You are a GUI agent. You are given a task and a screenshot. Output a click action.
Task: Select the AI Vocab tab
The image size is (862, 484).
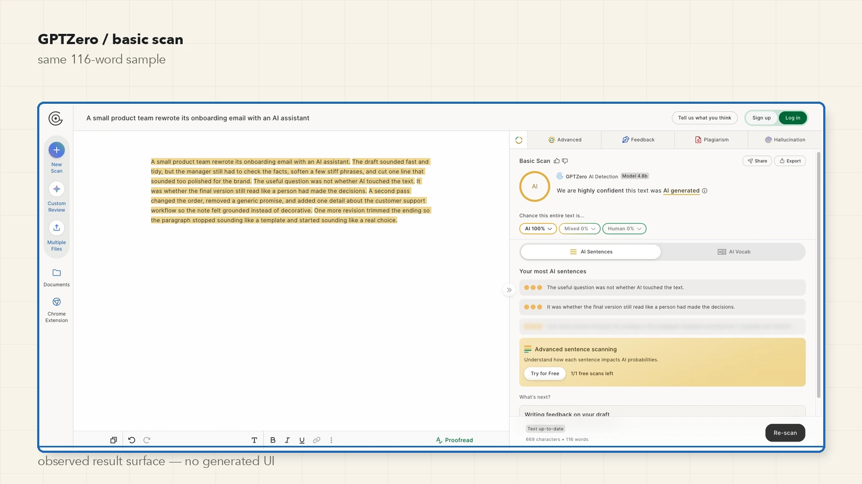[x=734, y=252]
